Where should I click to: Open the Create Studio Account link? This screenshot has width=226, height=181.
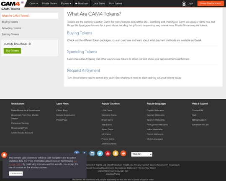(x=22, y=133)
